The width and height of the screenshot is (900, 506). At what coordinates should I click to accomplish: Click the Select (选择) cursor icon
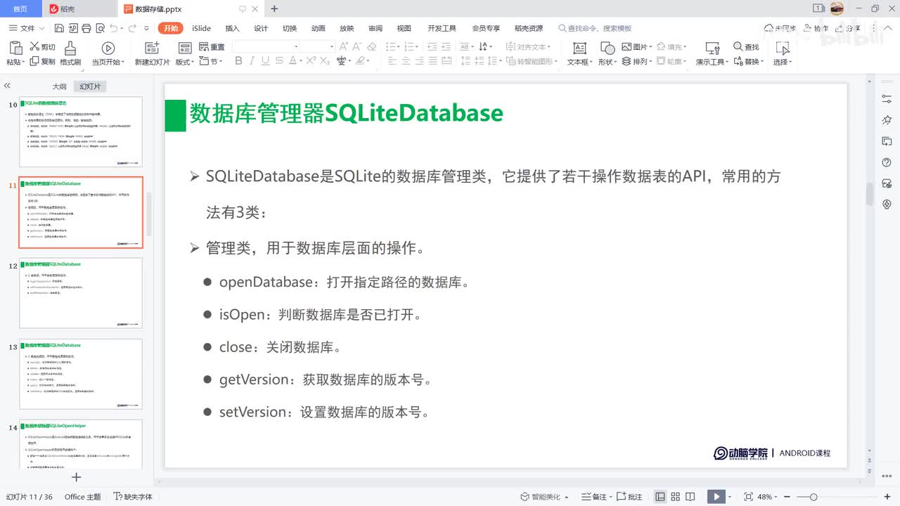[x=782, y=48]
